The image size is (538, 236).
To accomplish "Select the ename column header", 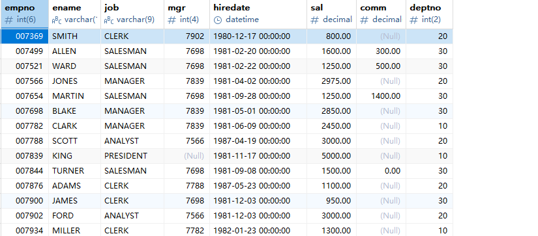I will pyautogui.click(x=75, y=14).
